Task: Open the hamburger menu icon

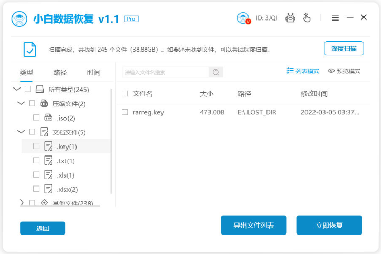Action: point(335,17)
